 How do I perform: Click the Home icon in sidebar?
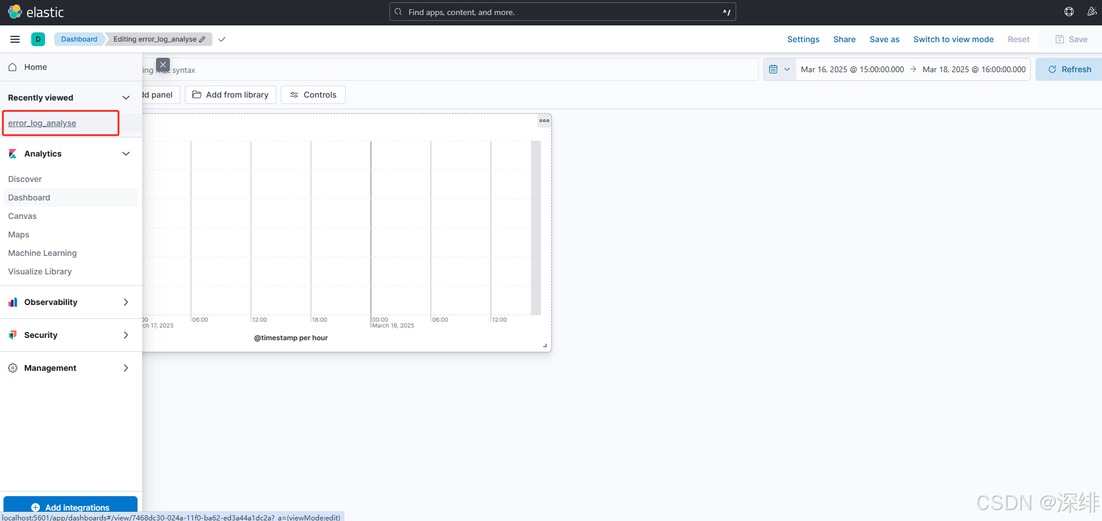[13, 67]
